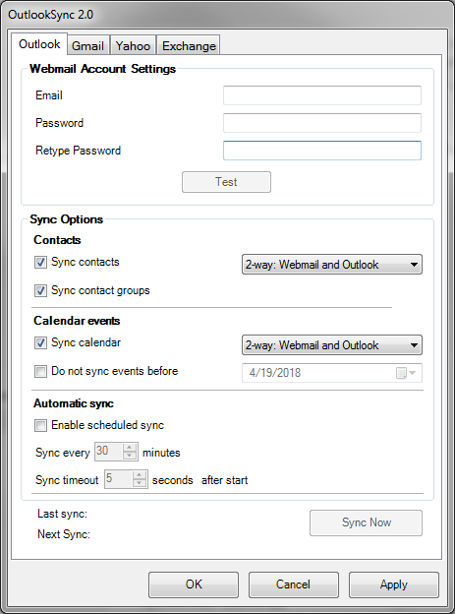The height and width of the screenshot is (614, 455).
Task: Open the Gmail tab
Action: (x=88, y=46)
